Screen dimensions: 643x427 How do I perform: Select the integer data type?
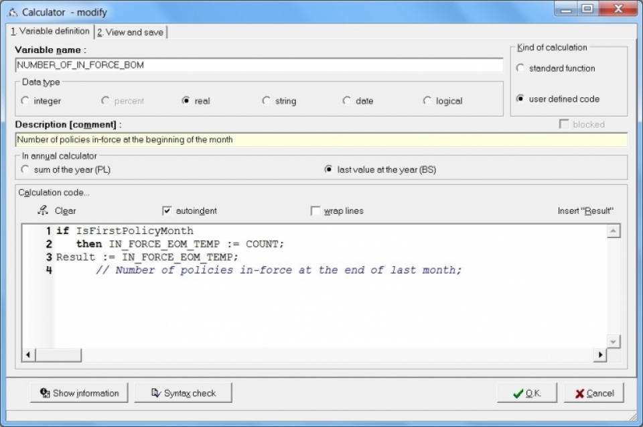[x=25, y=101]
